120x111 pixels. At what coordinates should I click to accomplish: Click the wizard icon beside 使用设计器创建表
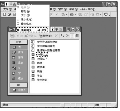[32, 42]
